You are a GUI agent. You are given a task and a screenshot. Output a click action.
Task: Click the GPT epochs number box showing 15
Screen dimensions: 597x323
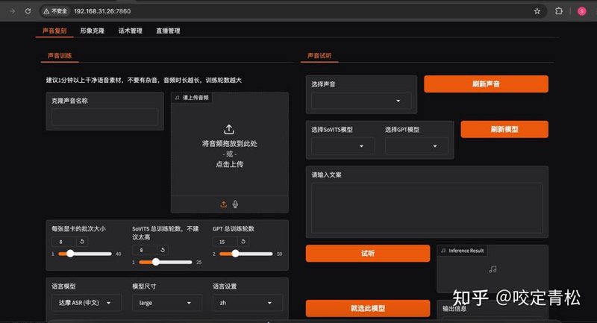[225, 242]
